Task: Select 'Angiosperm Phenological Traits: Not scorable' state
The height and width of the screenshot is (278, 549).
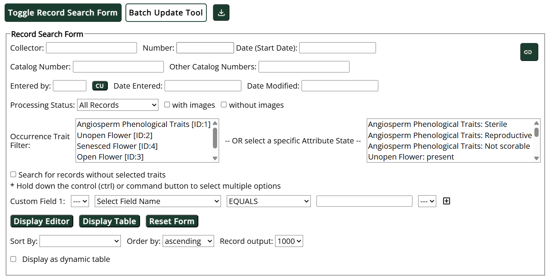Action: (450, 146)
